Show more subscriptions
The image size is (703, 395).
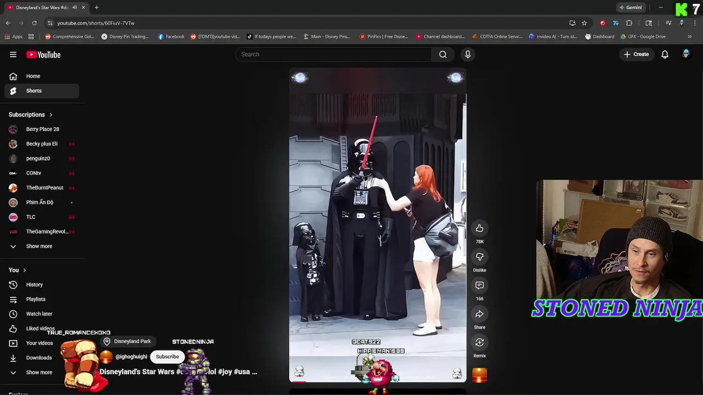pyautogui.click(x=42, y=246)
